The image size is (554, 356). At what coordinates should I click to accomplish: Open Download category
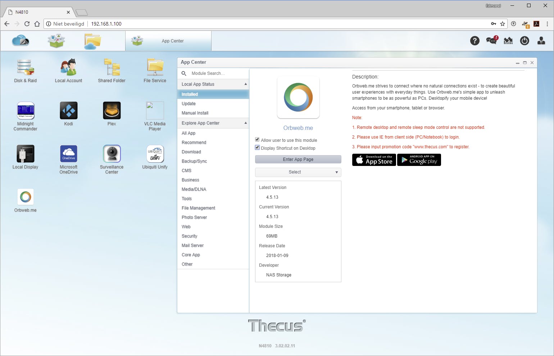pos(213,152)
